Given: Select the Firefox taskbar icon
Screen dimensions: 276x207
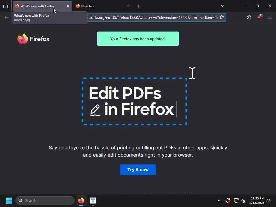Looking at the screenshot, I should click(81, 201).
